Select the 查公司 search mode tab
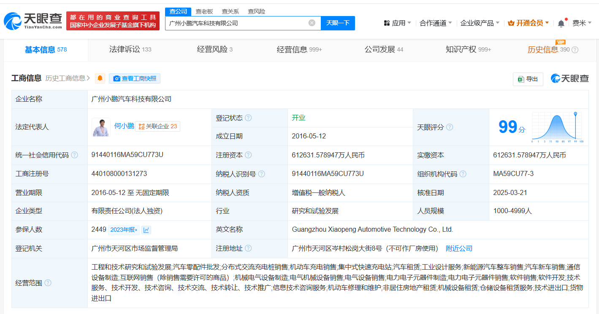The image size is (599, 314). (178, 11)
